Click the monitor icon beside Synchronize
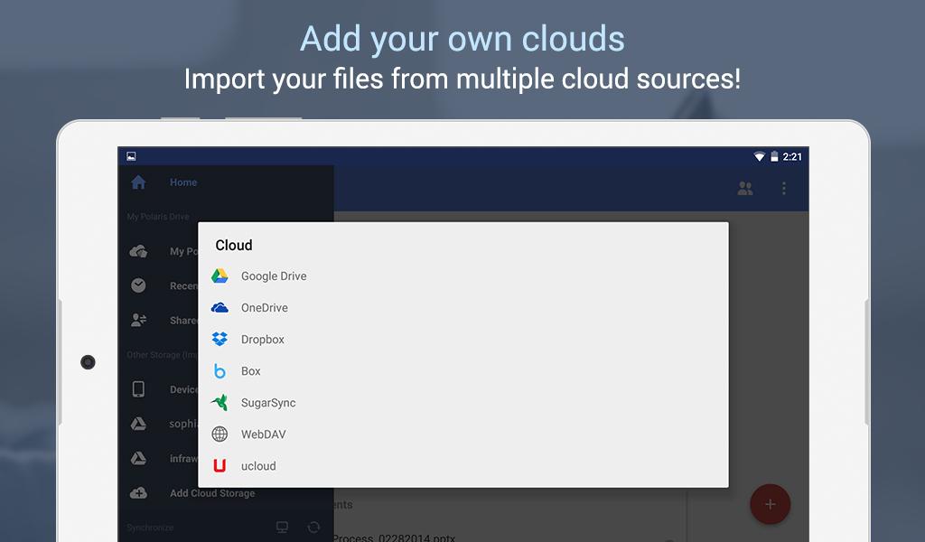This screenshot has height=542, width=925. (283, 527)
